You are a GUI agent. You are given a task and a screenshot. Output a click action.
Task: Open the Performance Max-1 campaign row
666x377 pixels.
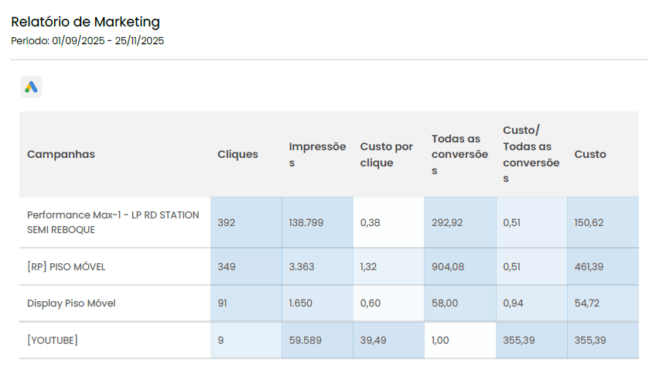point(113,222)
